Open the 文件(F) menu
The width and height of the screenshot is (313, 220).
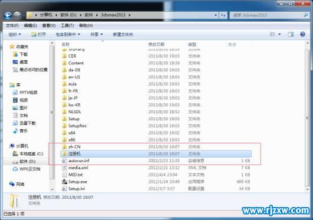[x=12, y=25]
